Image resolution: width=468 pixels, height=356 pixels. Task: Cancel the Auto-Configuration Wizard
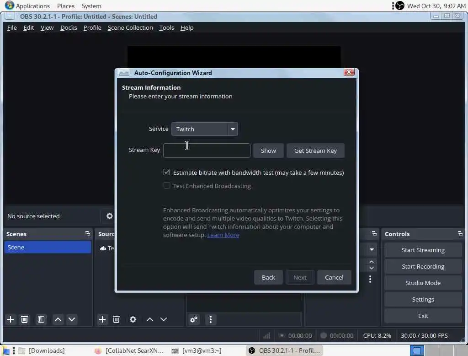coord(334,277)
